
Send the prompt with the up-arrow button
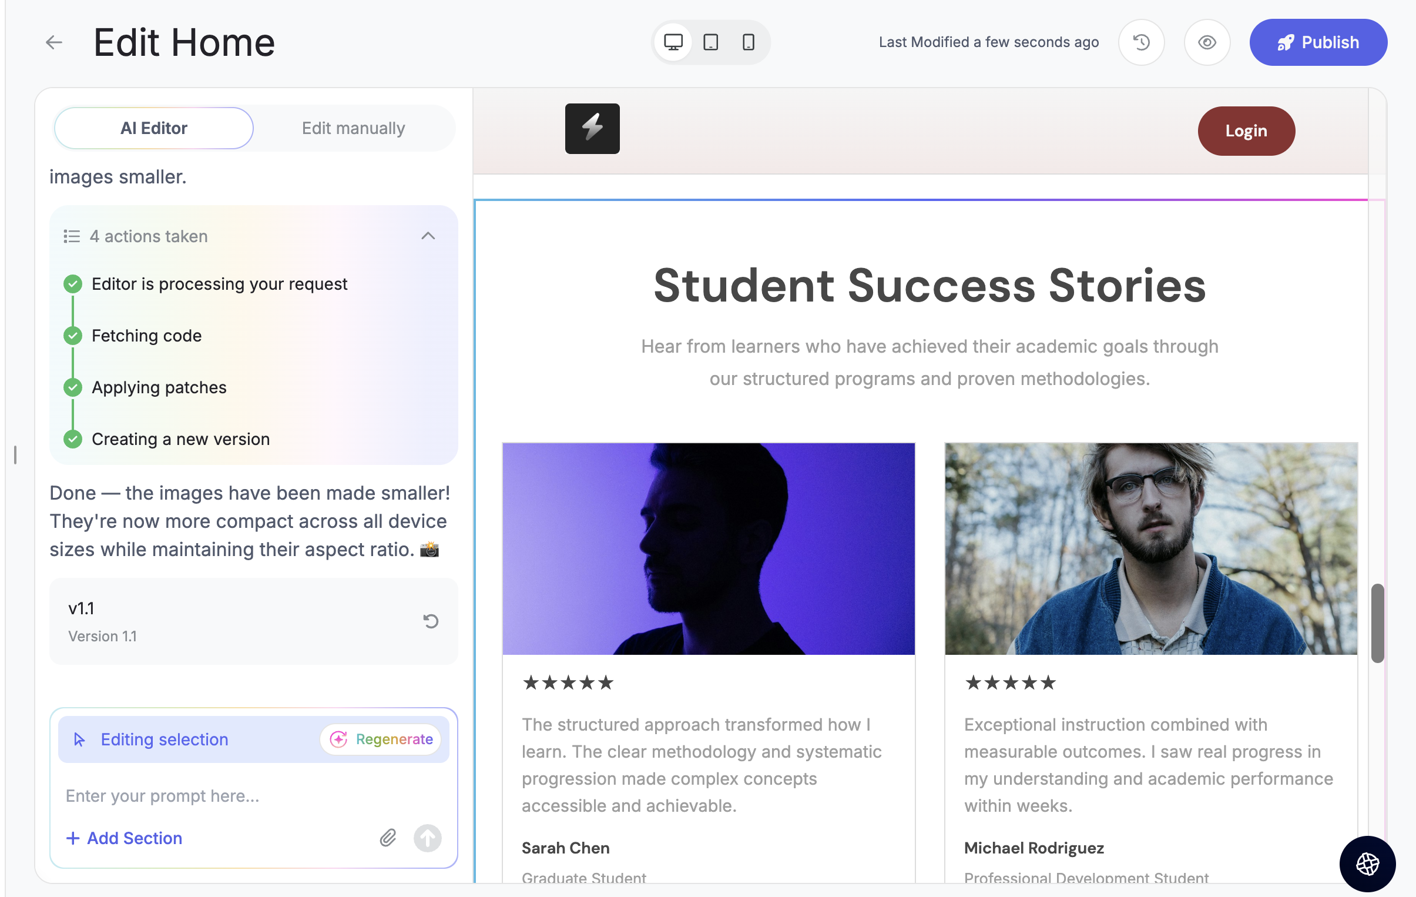pyautogui.click(x=428, y=838)
